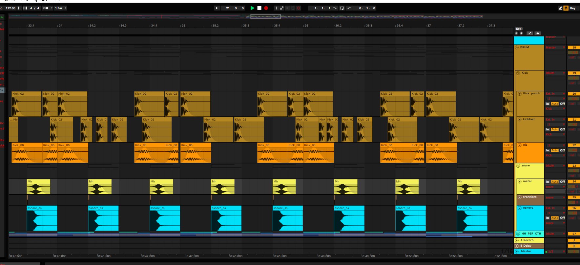Toggle return track A activator
This screenshot has height=265, width=580.
(574, 240)
